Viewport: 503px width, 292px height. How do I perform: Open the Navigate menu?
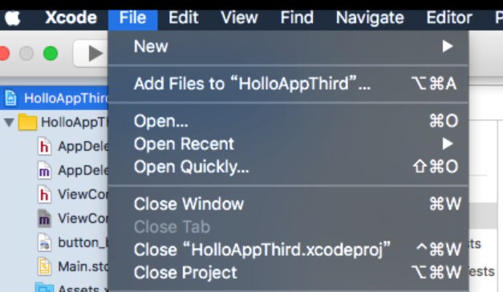pos(370,18)
